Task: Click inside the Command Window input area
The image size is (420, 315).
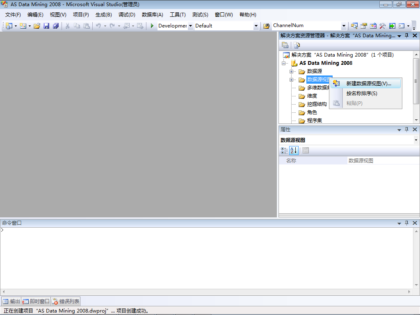Action: (x=206, y=258)
